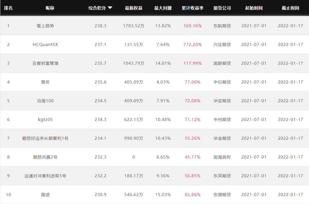309x204 pixels.
Task: Click the 13.82% max drawdown value
Action: tap(163, 26)
